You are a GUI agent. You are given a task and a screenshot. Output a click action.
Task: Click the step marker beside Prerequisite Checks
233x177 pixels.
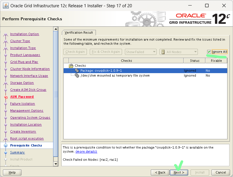(x=6, y=146)
